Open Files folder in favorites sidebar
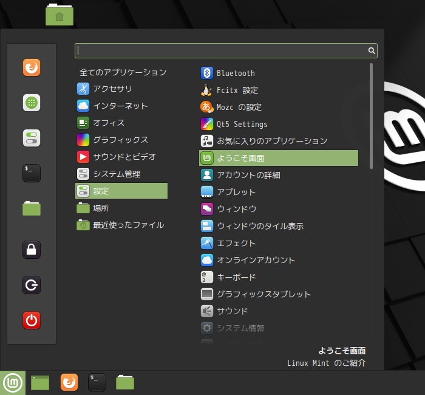Viewport: 425px width, 395px height. [32, 208]
